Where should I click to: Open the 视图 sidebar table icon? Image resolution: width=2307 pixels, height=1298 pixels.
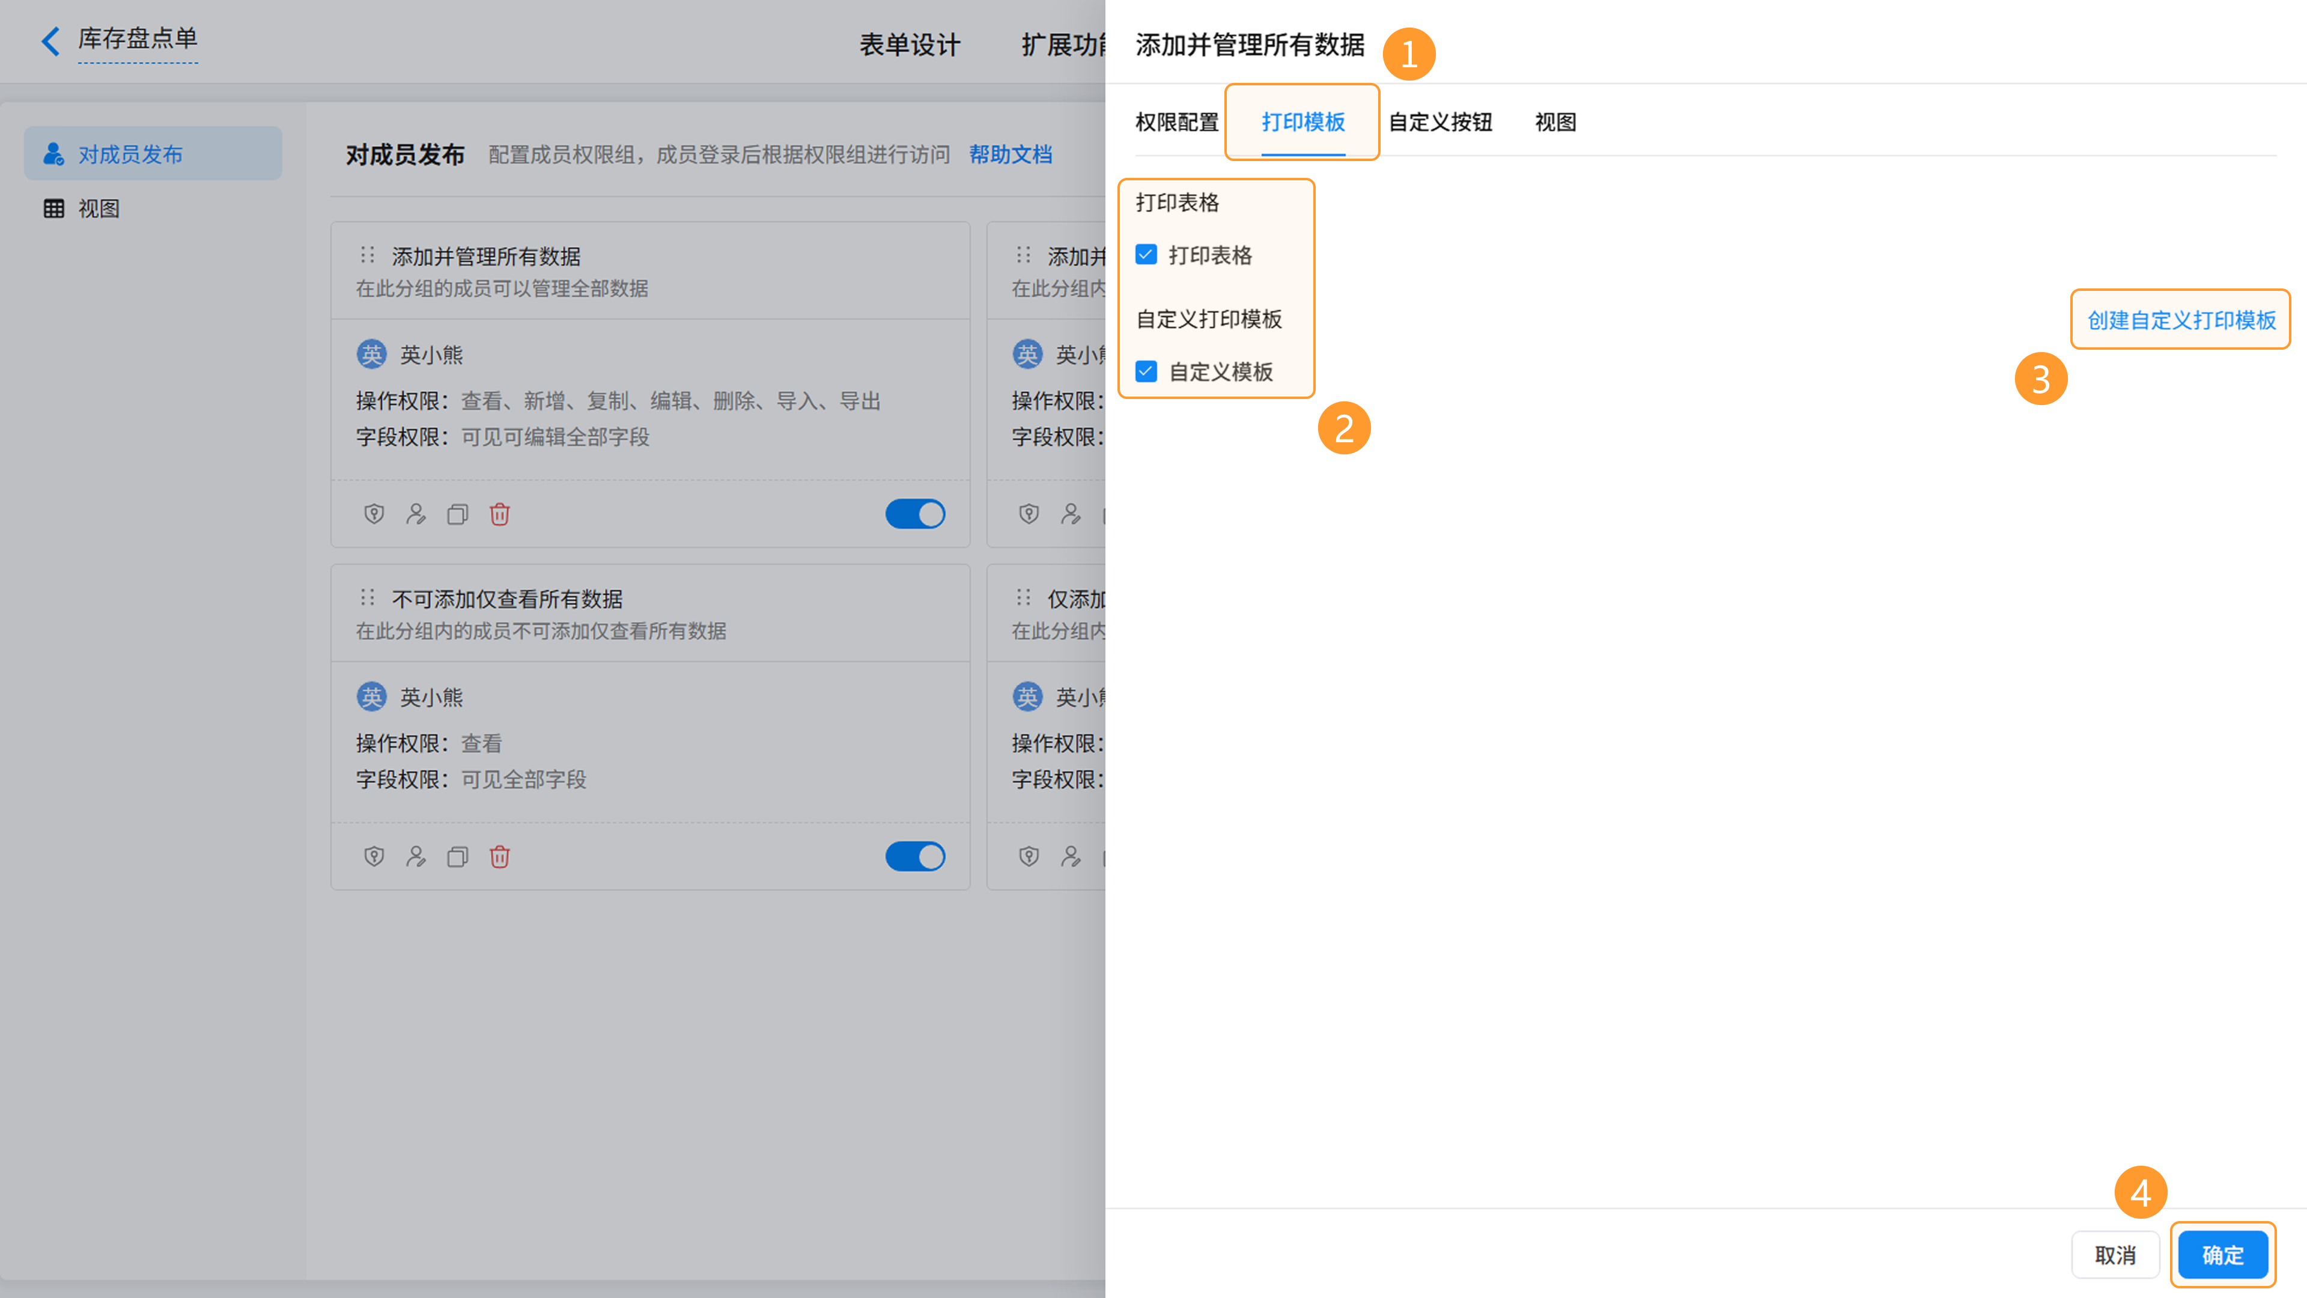click(x=53, y=209)
